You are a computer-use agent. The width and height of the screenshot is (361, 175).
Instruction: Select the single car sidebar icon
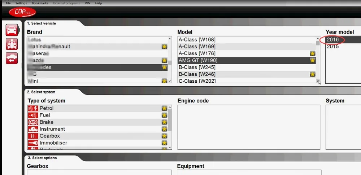[x=12, y=30]
